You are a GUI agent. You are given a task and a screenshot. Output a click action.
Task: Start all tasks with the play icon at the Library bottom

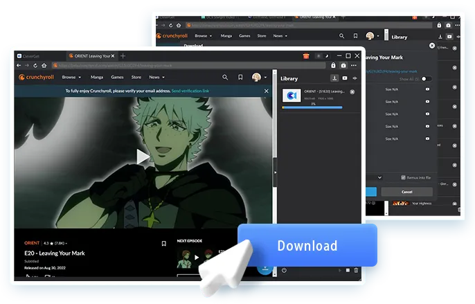[339, 270]
